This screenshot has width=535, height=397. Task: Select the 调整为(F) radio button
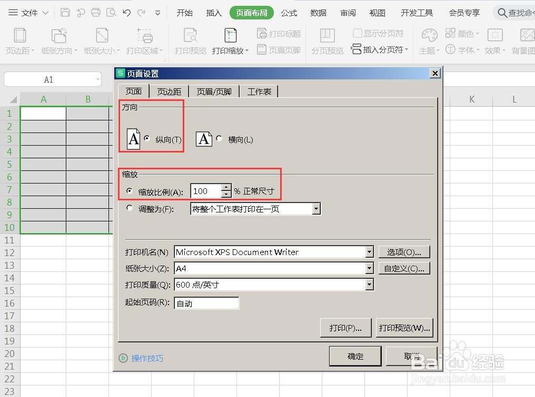pos(130,208)
